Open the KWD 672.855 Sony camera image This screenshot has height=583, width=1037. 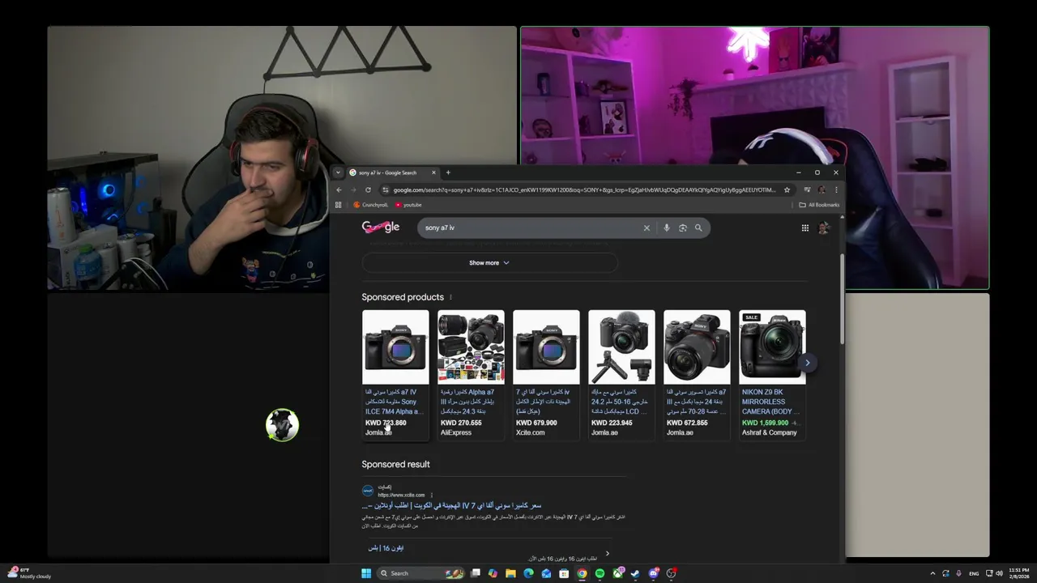pos(697,347)
